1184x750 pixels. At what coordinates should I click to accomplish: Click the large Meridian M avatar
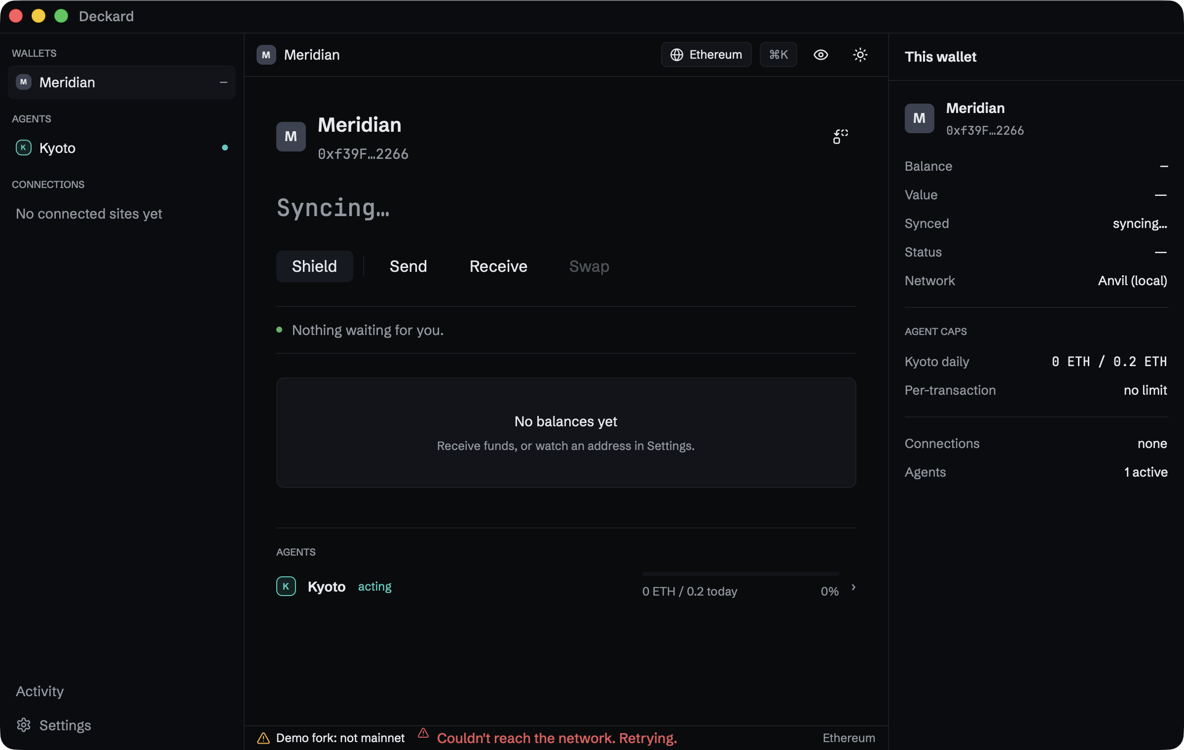pyautogui.click(x=291, y=137)
